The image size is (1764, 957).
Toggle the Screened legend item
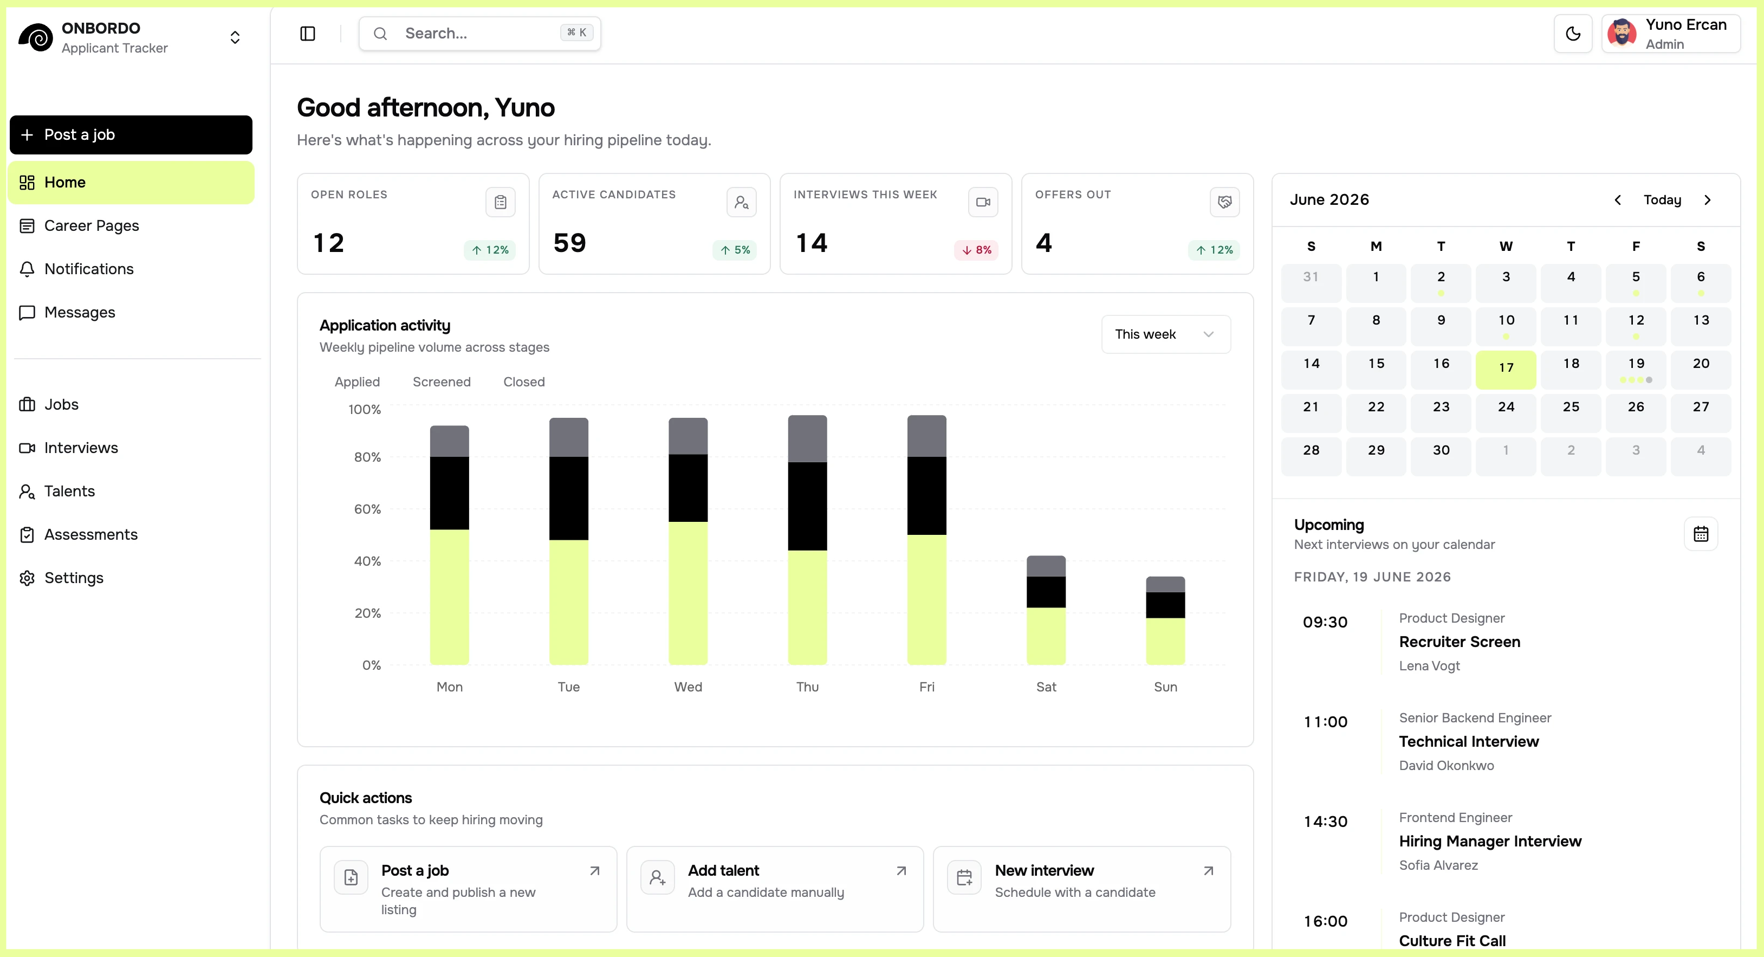(442, 381)
